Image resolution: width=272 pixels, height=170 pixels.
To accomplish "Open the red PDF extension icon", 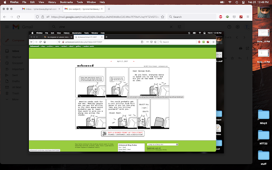I will coord(241,17).
